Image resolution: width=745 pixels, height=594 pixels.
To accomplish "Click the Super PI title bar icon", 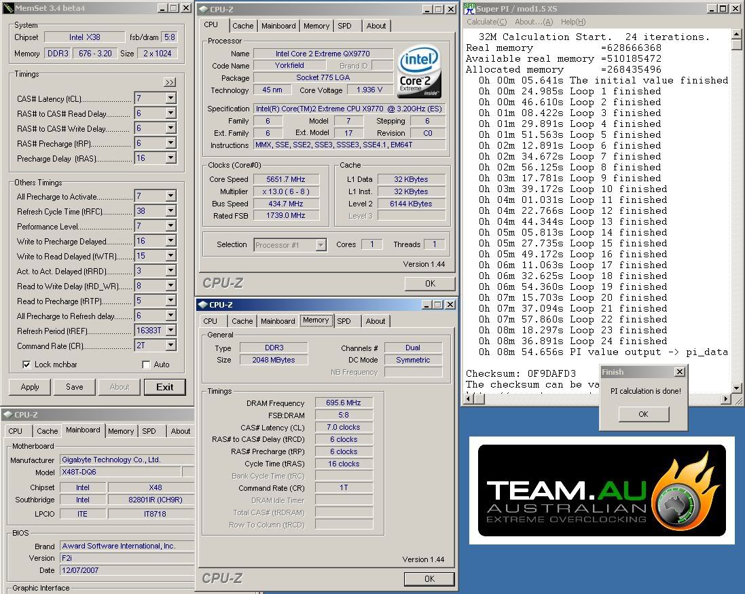I will click(469, 9).
